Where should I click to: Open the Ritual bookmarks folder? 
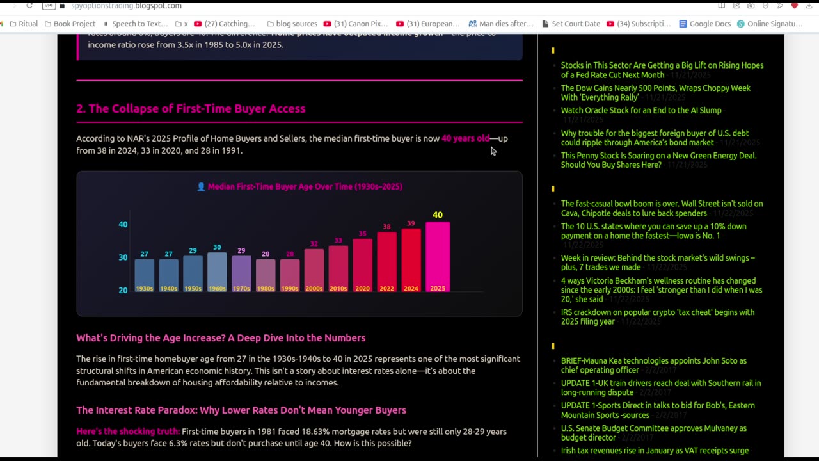pos(24,24)
